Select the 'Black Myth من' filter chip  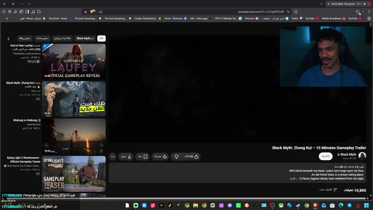tap(85, 38)
